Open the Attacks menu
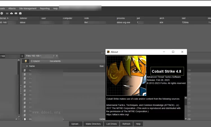This screenshot has height=127, width=211. click(12, 8)
